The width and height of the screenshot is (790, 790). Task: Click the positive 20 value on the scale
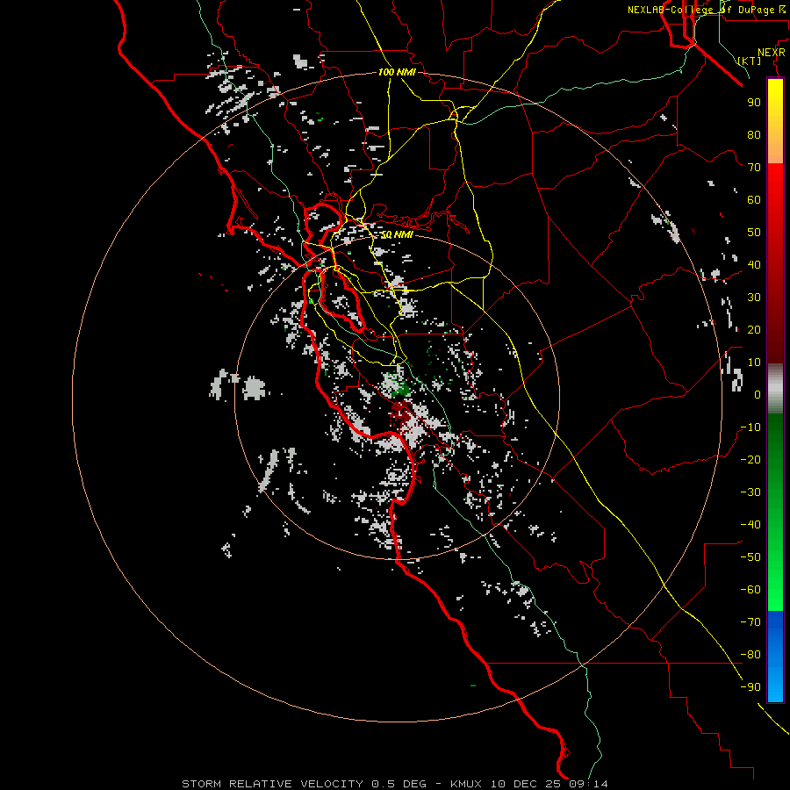coord(754,329)
